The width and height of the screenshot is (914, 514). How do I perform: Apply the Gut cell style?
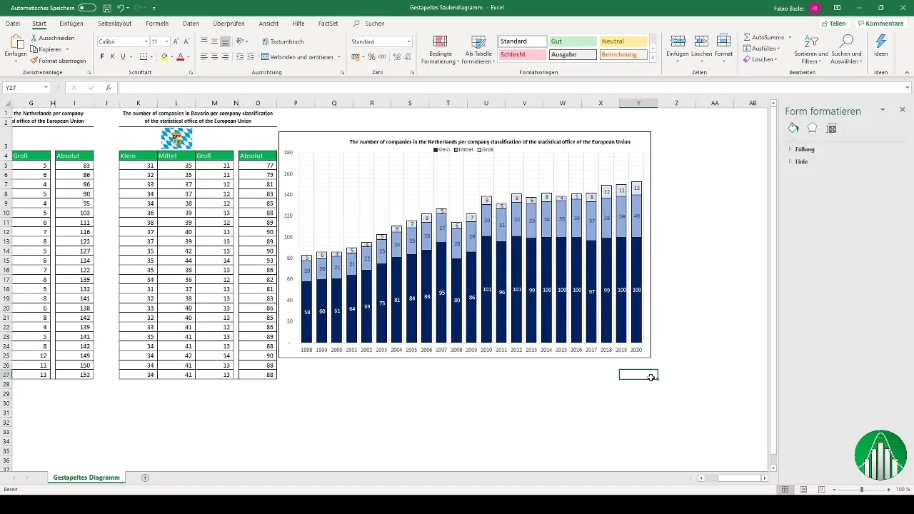[x=573, y=41]
